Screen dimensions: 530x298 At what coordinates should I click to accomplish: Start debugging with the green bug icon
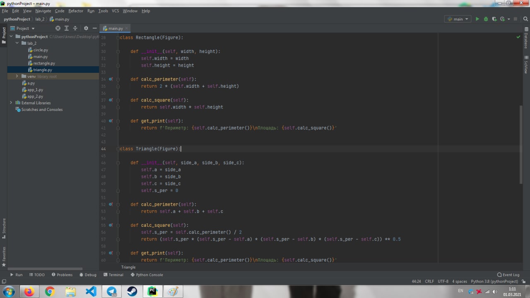click(486, 19)
